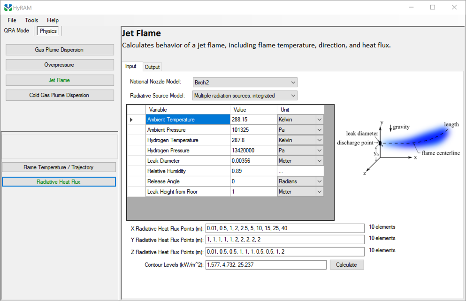Viewport: 466px width, 301px height.
Task: Open the Tools menu
Action: coord(31,20)
